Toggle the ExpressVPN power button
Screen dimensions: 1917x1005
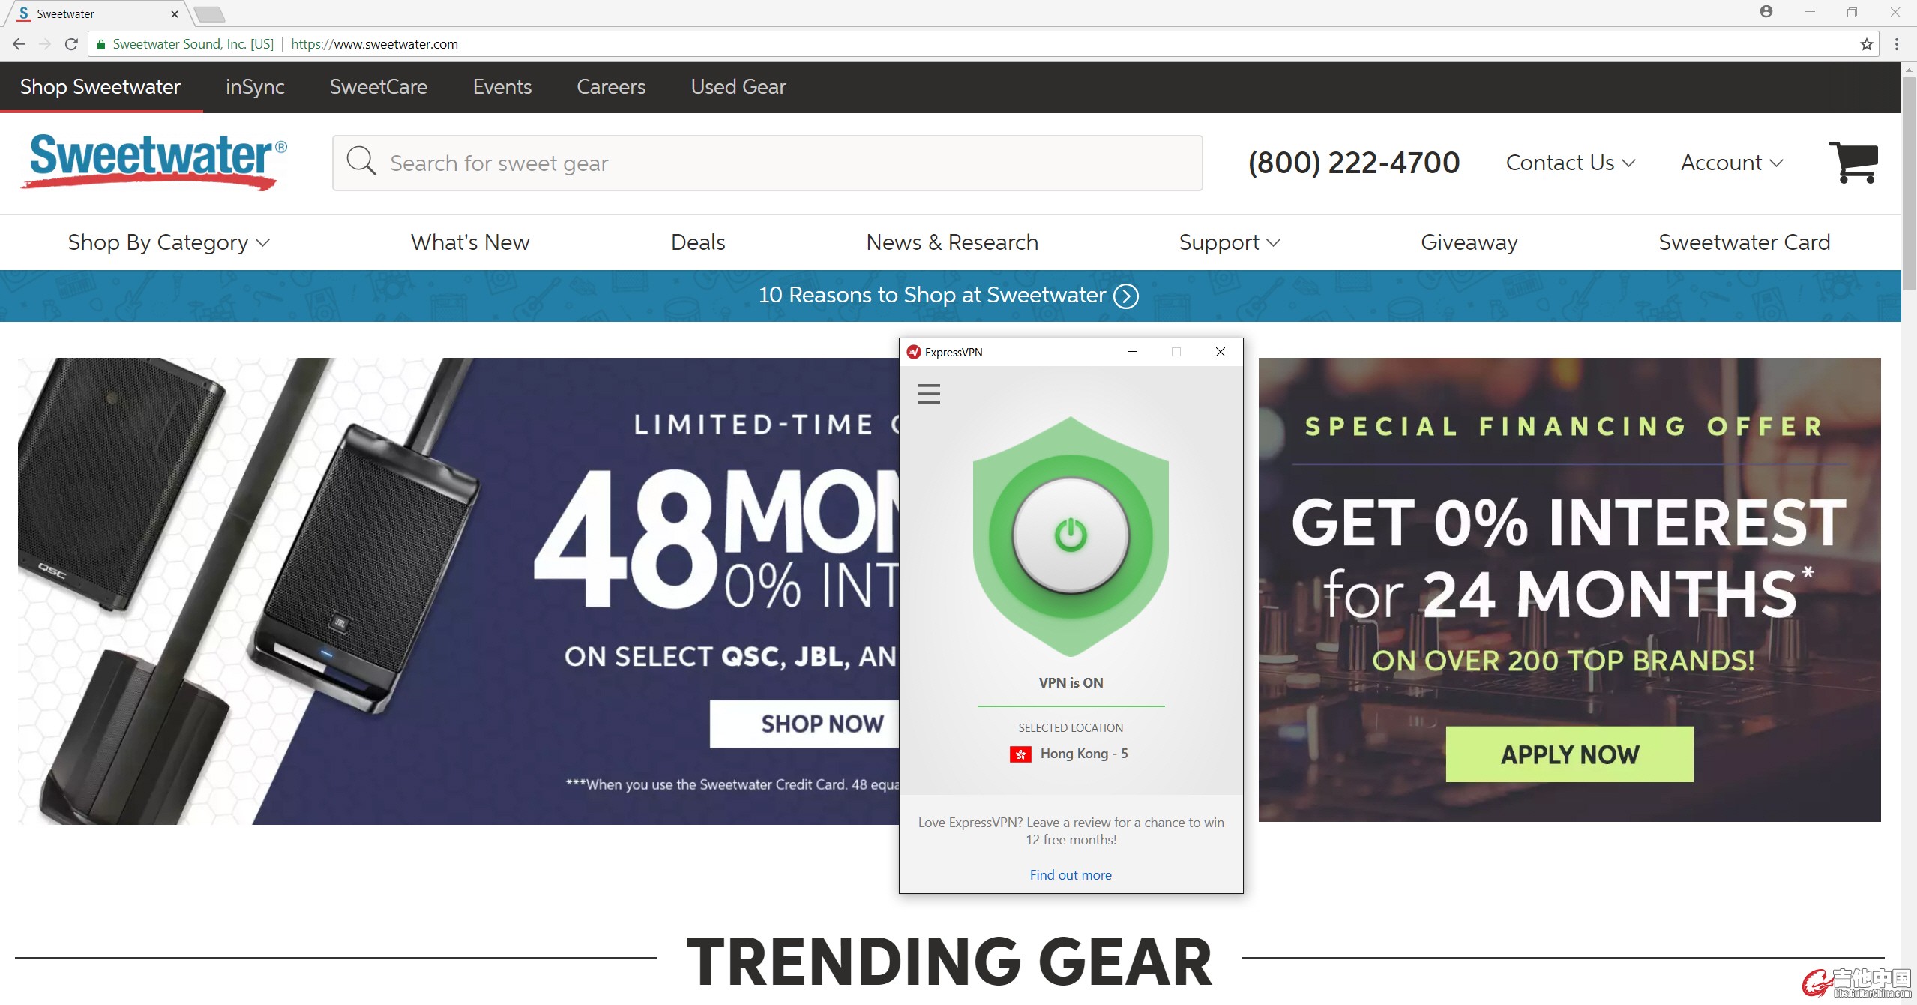point(1071,535)
